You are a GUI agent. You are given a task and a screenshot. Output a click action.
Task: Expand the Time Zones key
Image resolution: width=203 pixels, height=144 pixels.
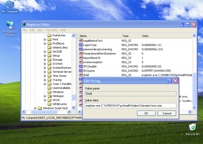coord(45,76)
